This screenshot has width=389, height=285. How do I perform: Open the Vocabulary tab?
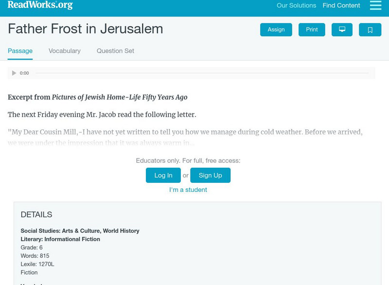pos(65,51)
